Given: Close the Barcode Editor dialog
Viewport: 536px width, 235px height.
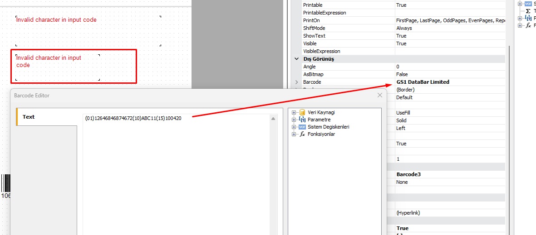Looking at the screenshot, I should [x=380, y=96].
